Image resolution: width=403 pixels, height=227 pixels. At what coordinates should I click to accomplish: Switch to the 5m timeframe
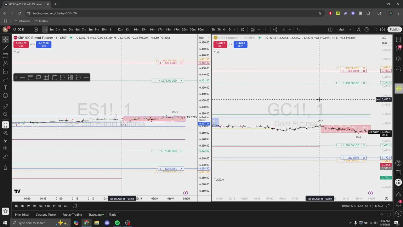71,29
